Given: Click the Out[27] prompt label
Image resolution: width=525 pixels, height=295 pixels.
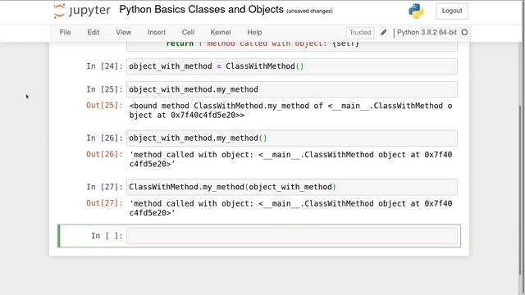Looking at the screenshot, I should point(104,203).
